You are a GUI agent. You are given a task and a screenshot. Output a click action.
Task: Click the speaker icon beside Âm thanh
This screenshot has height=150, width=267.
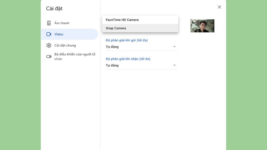point(49,23)
